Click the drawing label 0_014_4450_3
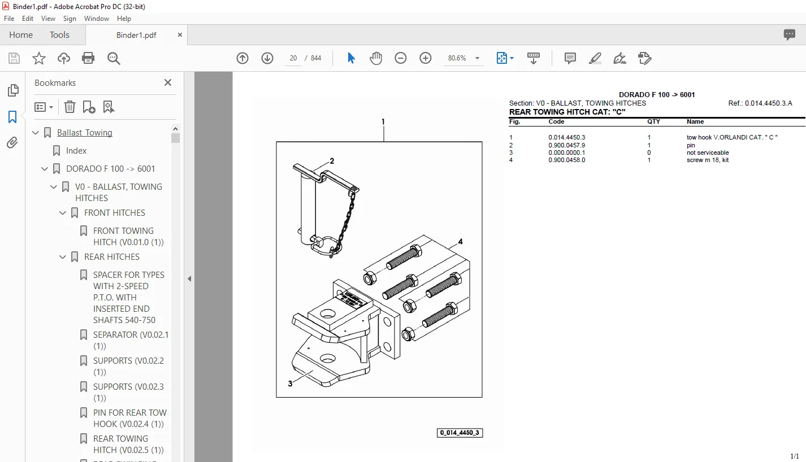Viewport: 806px width, 462px height. pyautogui.click(x=460, y=433)
